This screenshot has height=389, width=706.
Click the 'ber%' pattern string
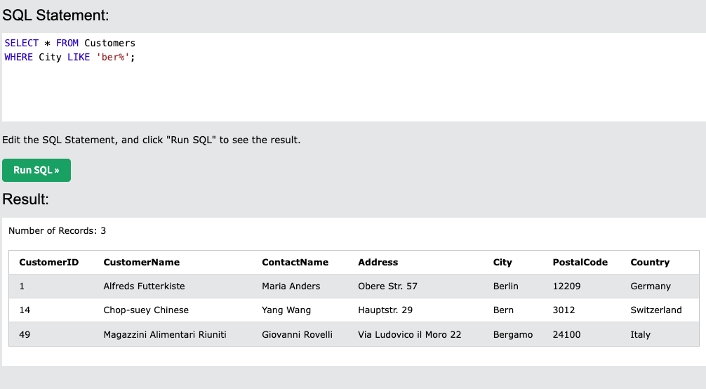(x=112, y=58)
